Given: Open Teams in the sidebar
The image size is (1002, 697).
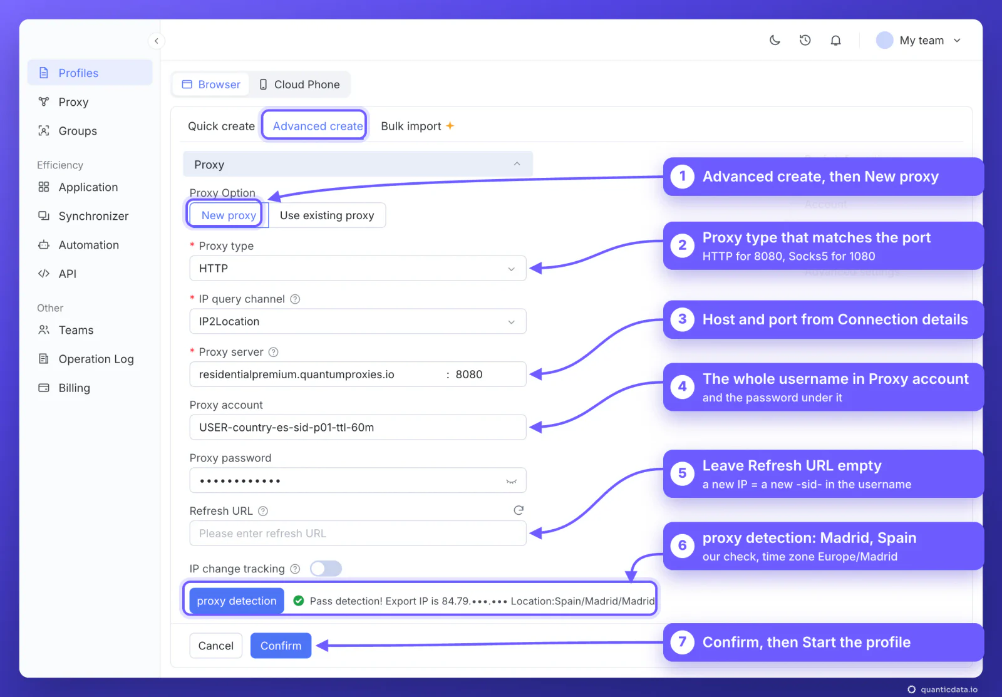Looking at the screenshot, I should click(x=90, y=330).
